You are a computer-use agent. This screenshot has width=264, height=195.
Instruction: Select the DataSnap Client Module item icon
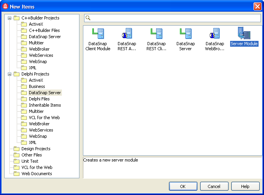(98, 33)
